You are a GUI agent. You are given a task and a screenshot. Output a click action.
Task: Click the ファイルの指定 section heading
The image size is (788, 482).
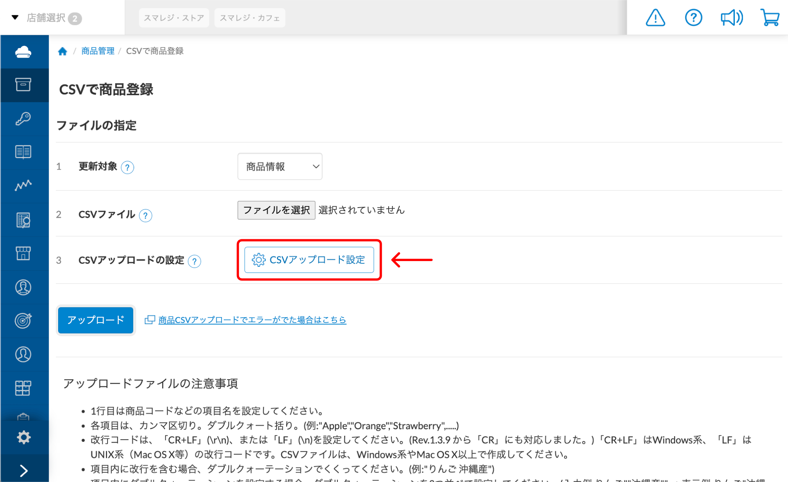point(96,125)
